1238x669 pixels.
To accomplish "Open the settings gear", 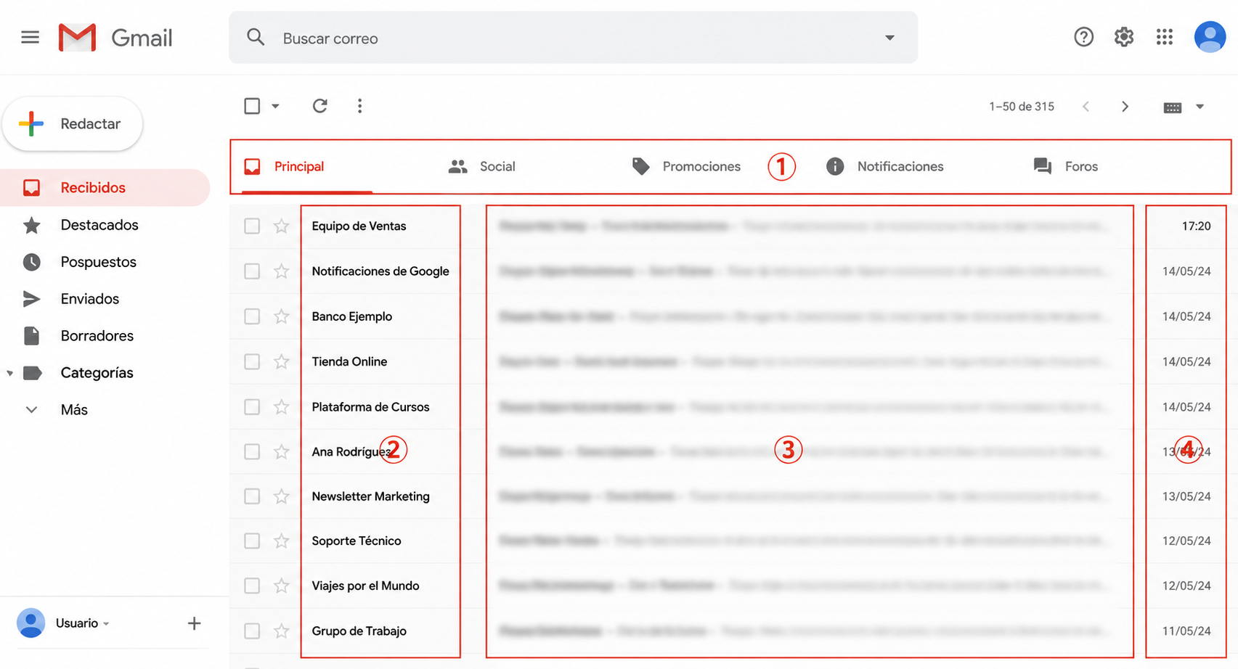I will pos(1124,37).
